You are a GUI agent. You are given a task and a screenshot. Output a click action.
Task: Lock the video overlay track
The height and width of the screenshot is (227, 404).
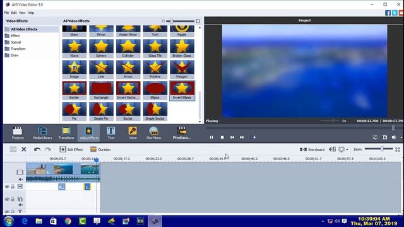(x=13, y=199)
